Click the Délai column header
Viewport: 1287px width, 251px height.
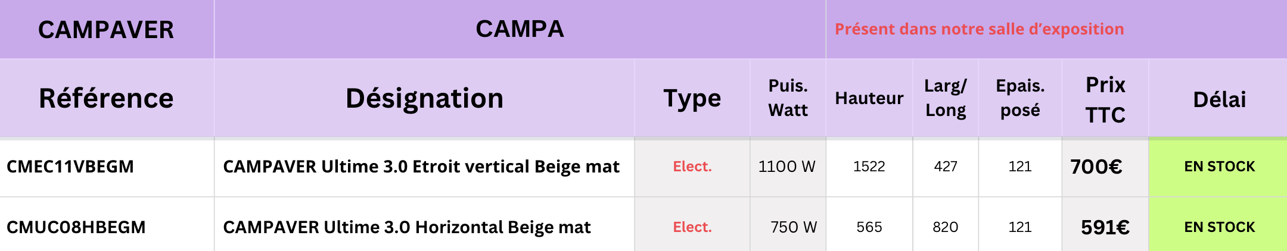[1219, 99]
